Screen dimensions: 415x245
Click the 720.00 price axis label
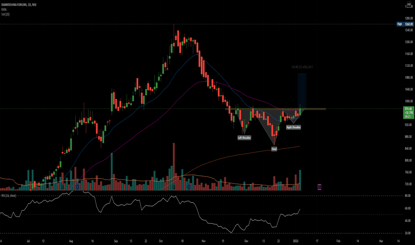coord(409,184)
